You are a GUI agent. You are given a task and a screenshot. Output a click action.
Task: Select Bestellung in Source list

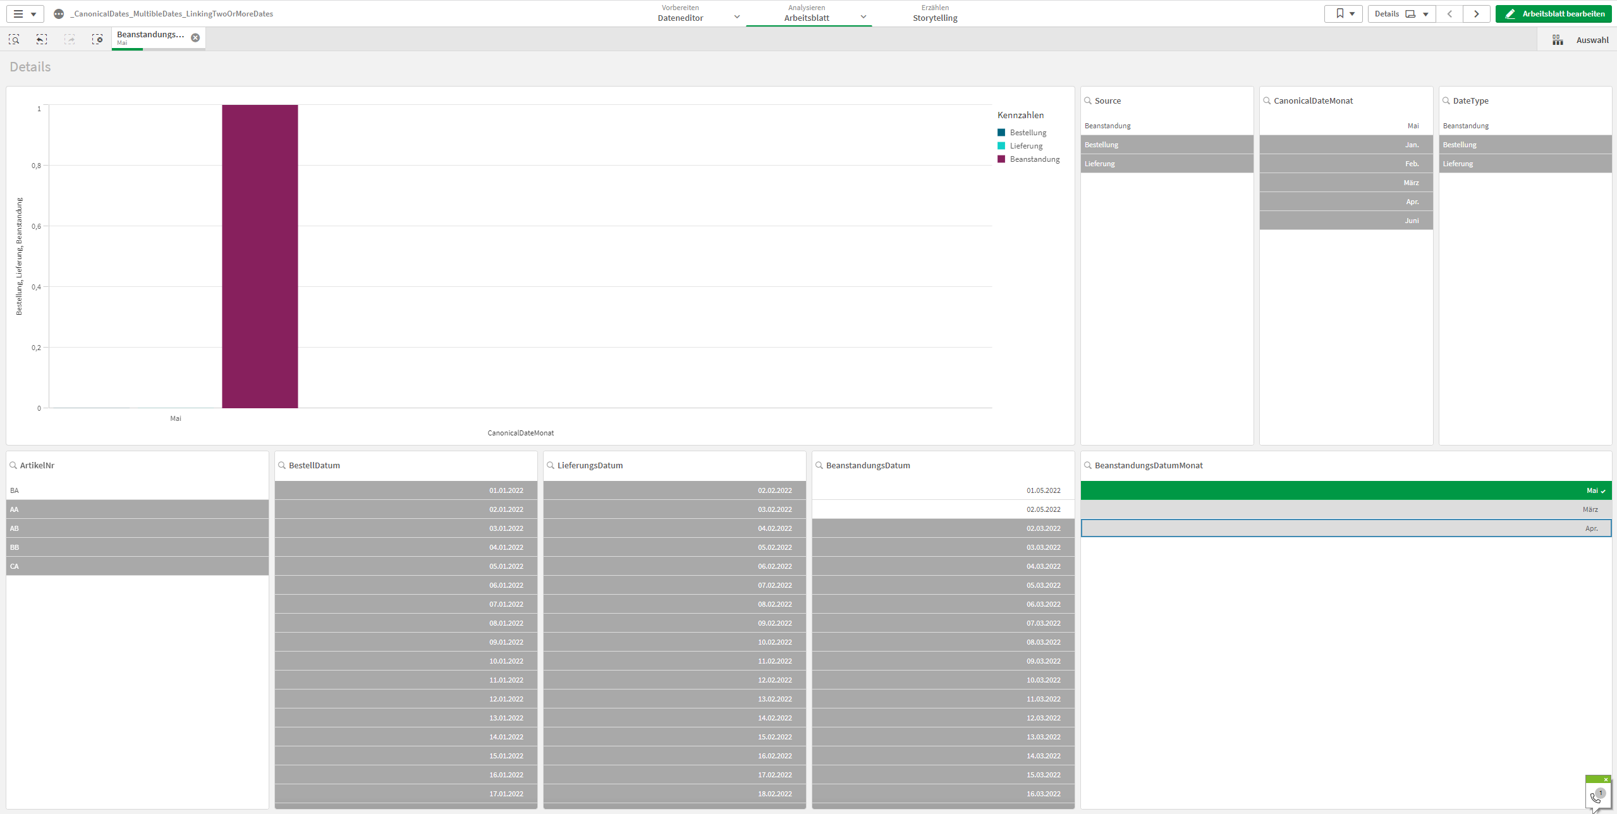pyautogui.click(x=1167, y=145)
